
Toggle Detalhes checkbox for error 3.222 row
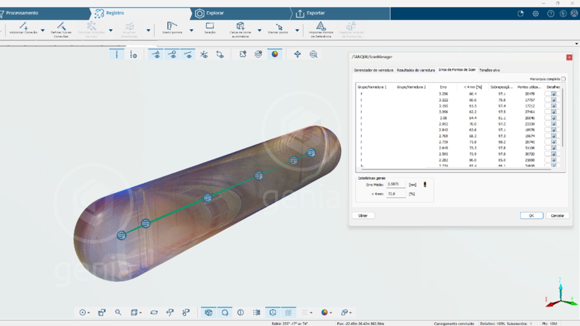click(553, 100)
